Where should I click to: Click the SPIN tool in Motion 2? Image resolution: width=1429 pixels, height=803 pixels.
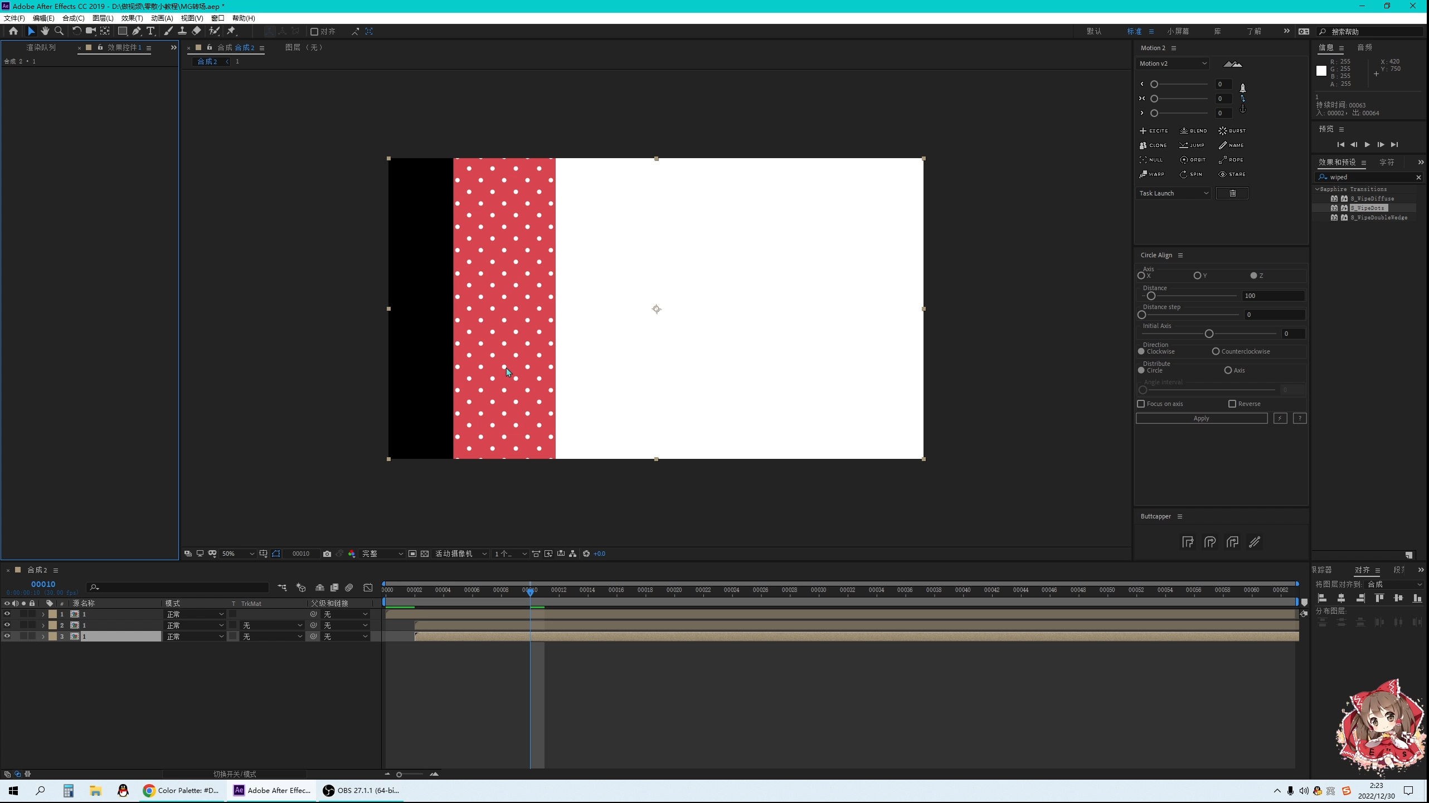[x=1191, y=174]
